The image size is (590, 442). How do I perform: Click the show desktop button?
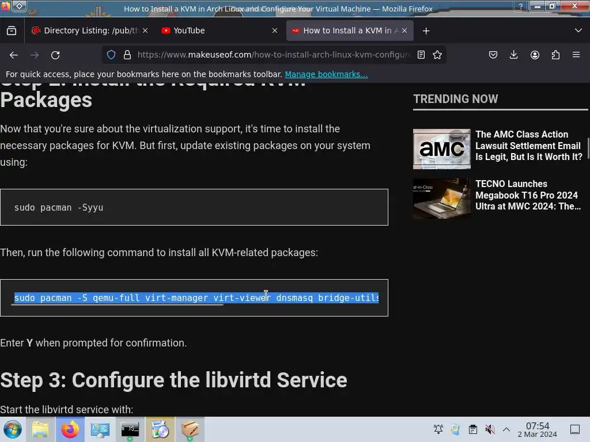coord(575,429)
